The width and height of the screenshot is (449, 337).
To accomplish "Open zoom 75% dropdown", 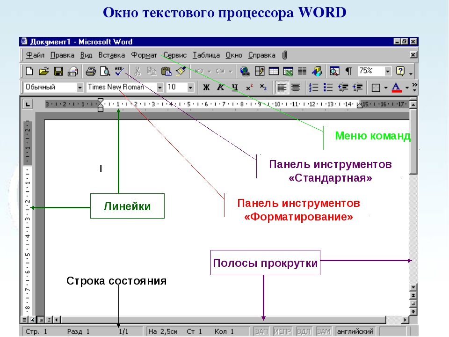I will [387, 71].
